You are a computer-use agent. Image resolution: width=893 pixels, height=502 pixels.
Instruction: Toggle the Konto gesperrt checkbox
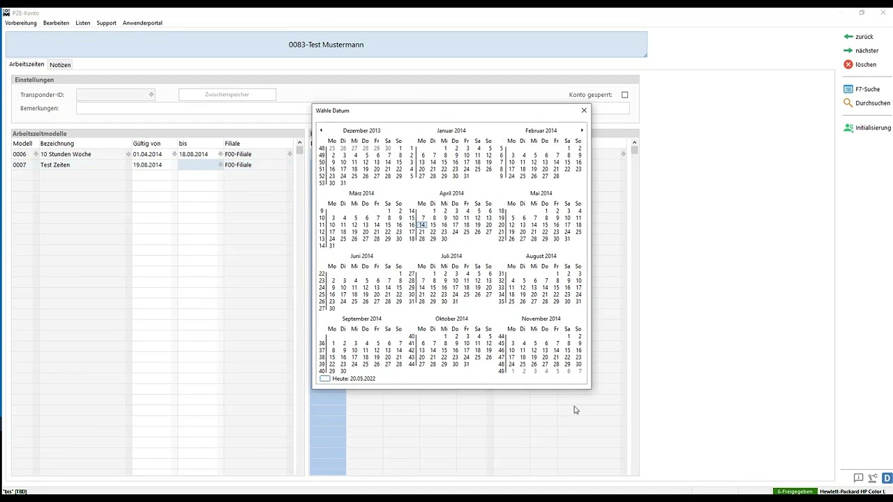click(624, 95)
